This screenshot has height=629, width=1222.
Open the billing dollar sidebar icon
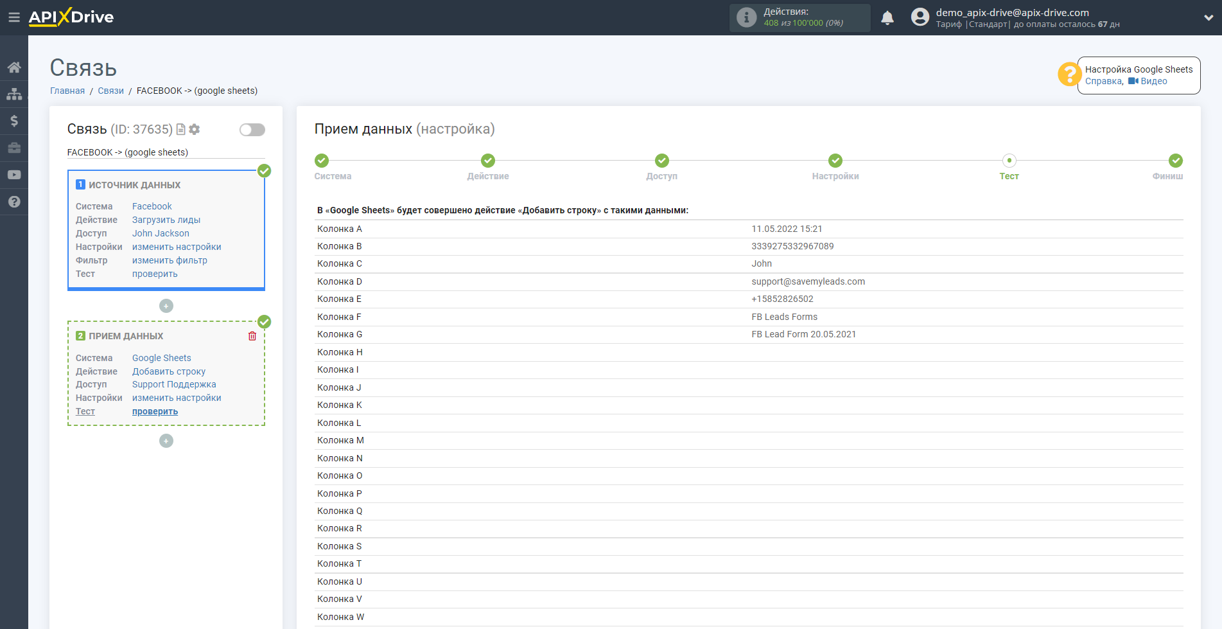[14, 121]
